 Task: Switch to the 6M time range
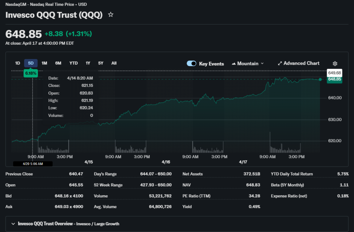58,63
